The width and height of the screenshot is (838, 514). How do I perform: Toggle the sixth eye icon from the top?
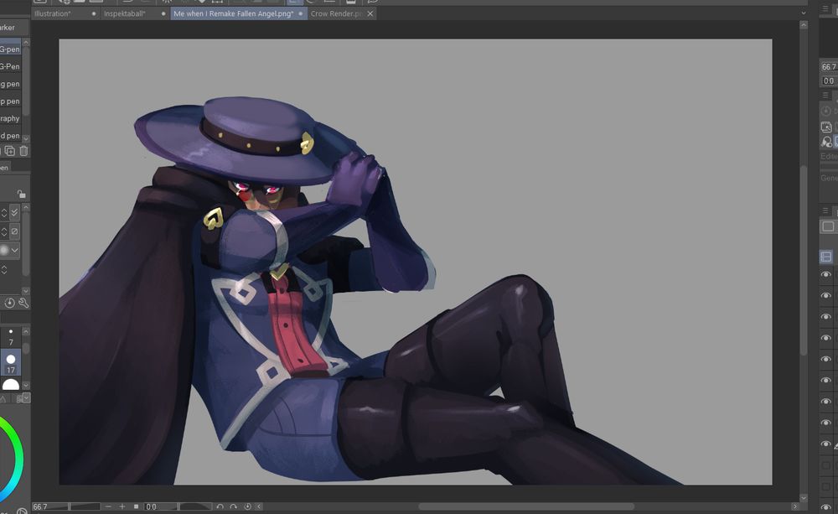tap(825, 381)
